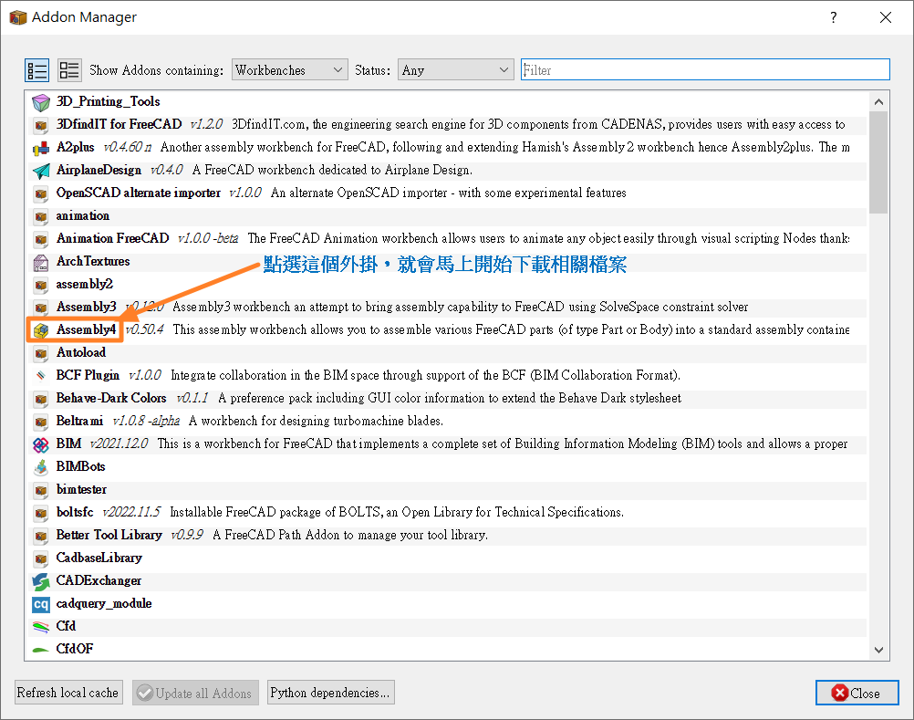
Task: Select the OpenSCAD alternate importer name
Action: click(138, 193)
